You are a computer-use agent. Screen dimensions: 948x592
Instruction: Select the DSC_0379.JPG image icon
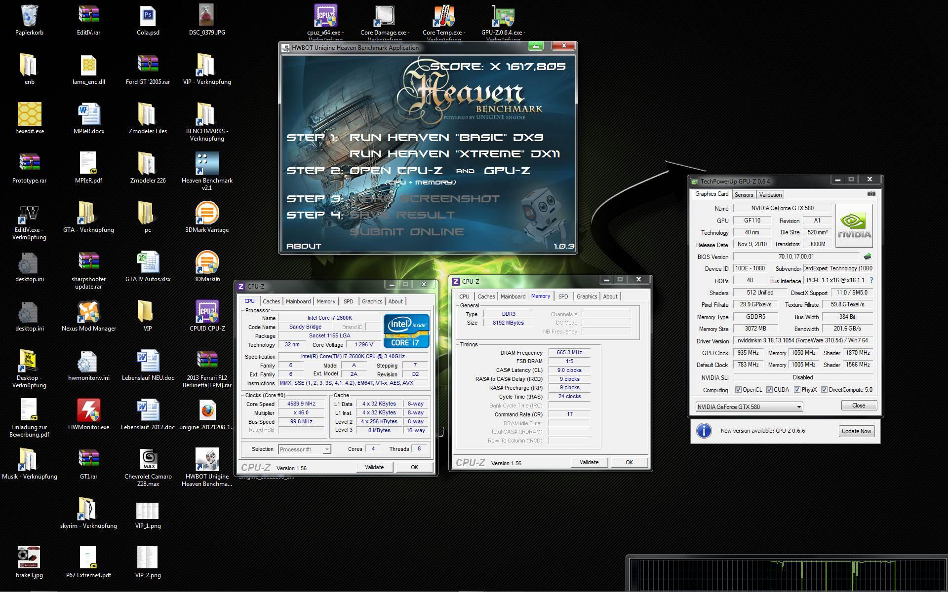[207, 16]
